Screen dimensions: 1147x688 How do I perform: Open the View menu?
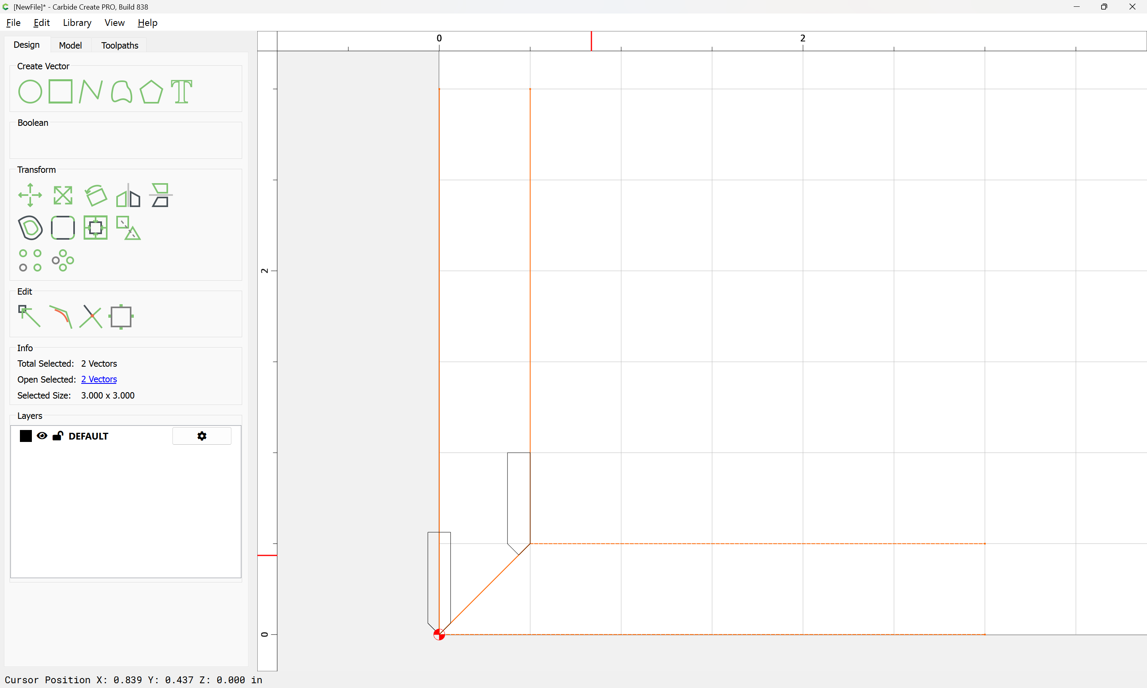click(114, 23)
